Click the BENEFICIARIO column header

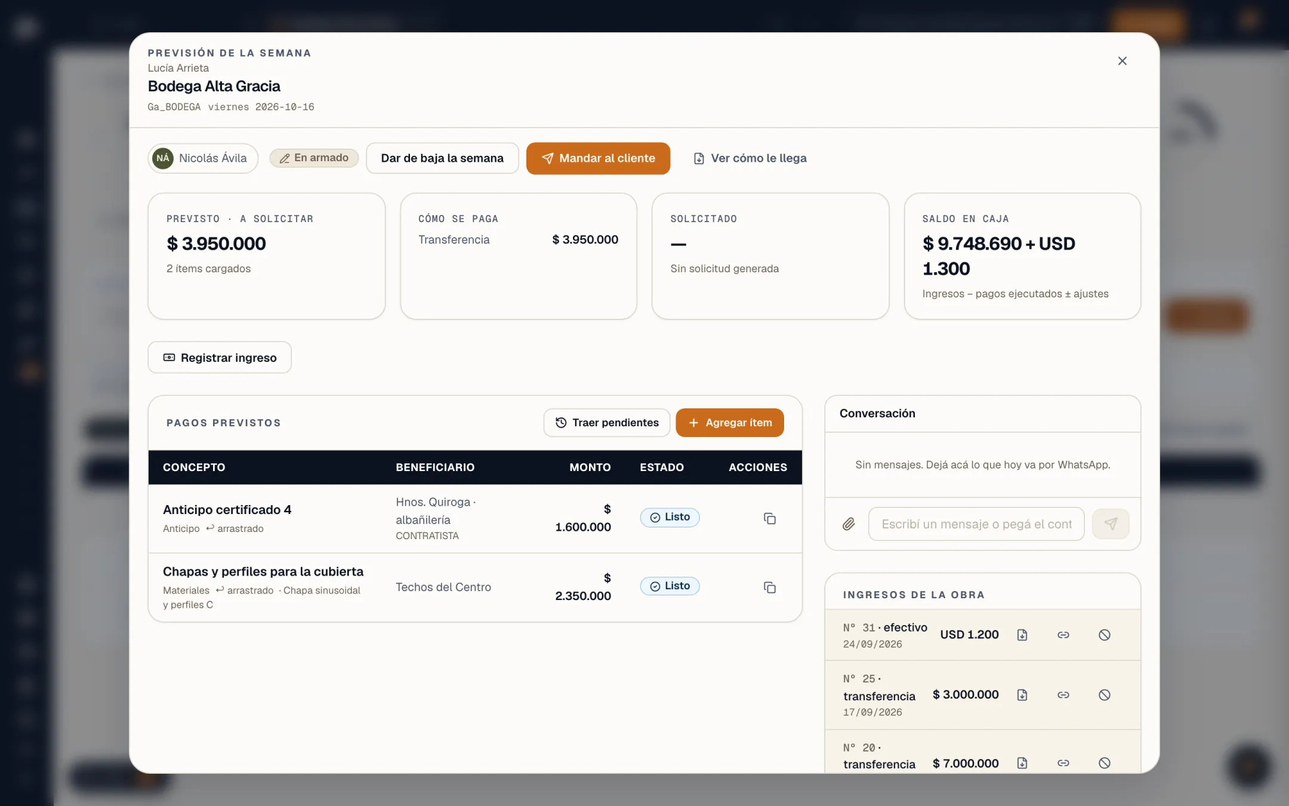pyautogui.click(x=435, y=467)
